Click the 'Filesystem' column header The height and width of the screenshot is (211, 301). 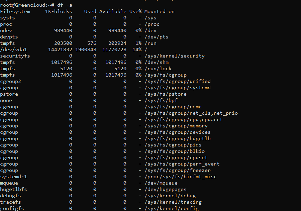15,11
